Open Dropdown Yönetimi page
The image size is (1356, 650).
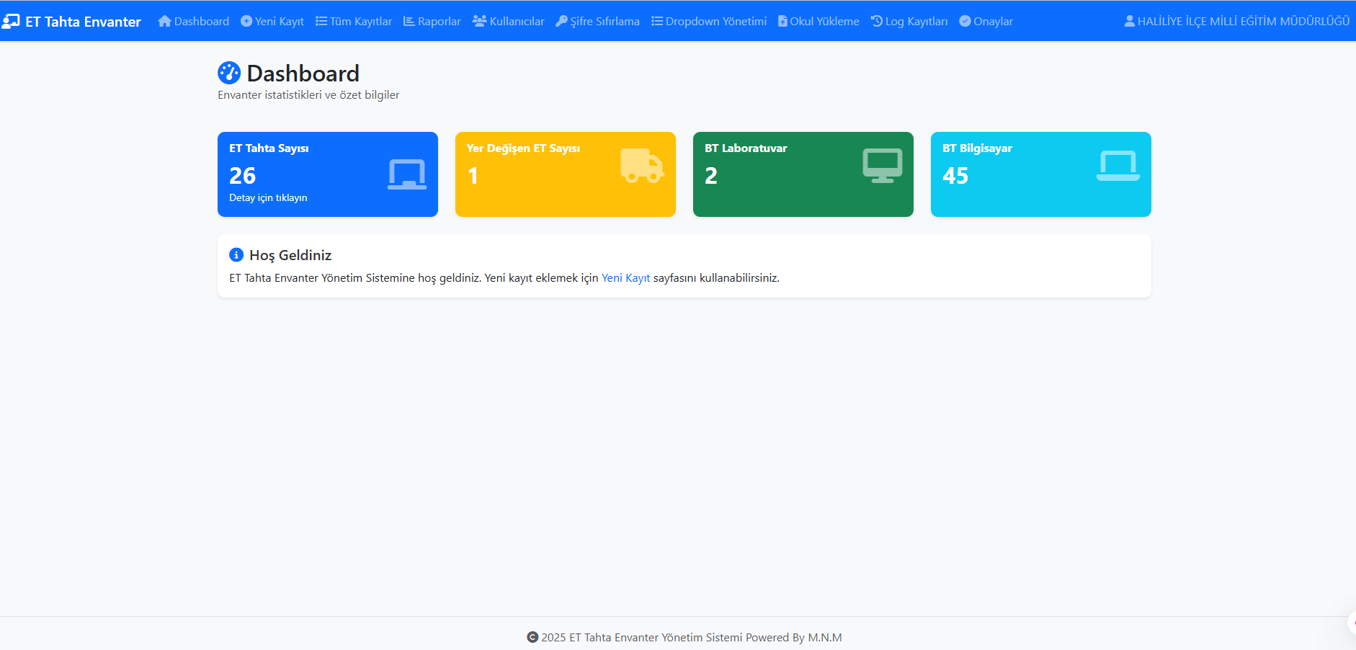(709, 22)
